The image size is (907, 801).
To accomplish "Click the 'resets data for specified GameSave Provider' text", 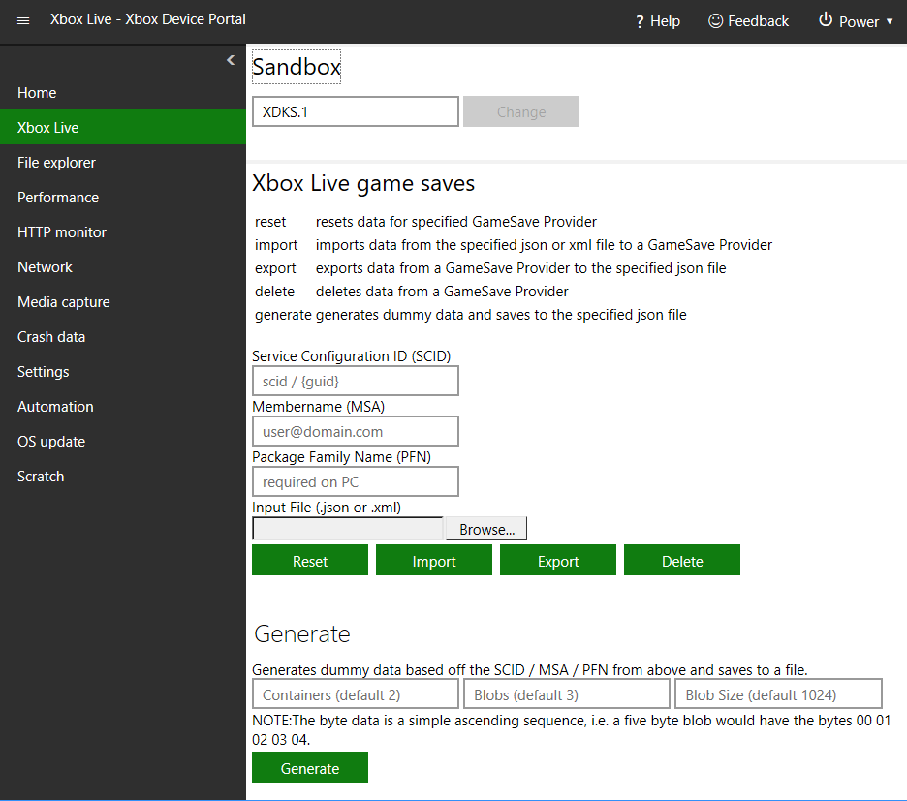I will point(455,222).
